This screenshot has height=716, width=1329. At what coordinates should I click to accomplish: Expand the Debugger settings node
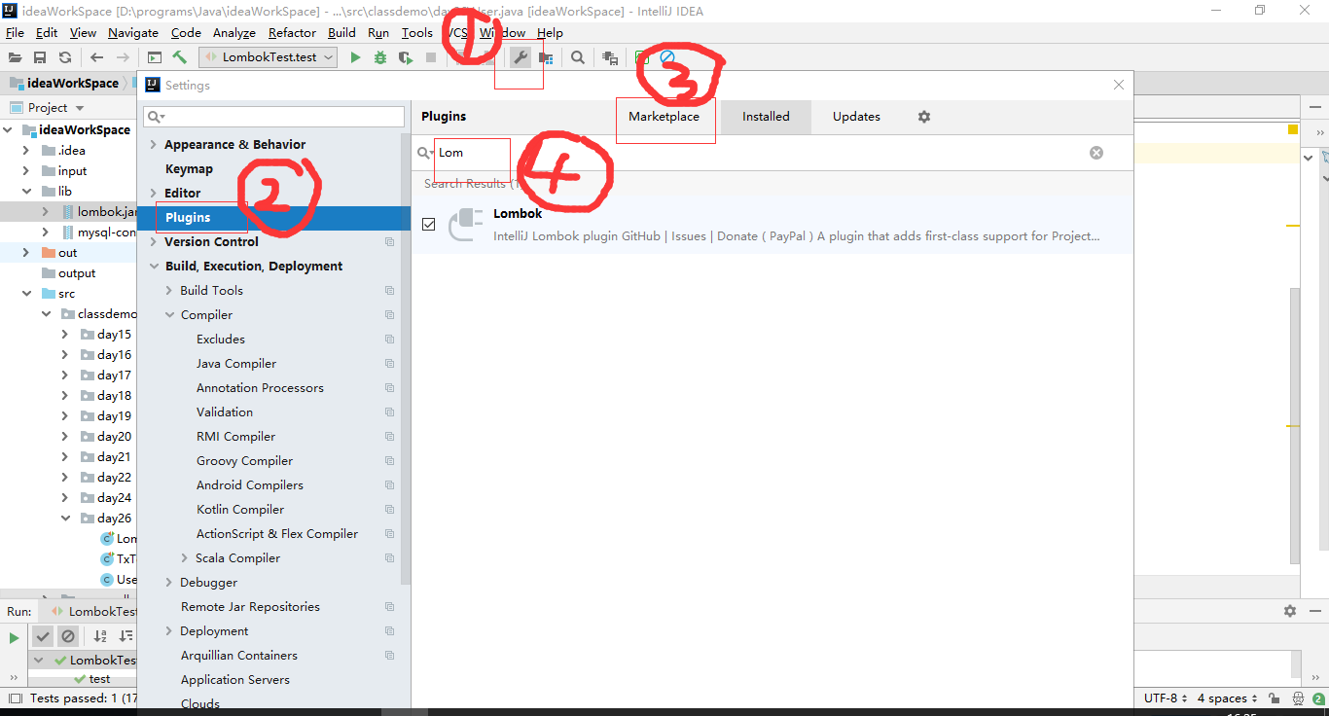click(x=168, y=582)
